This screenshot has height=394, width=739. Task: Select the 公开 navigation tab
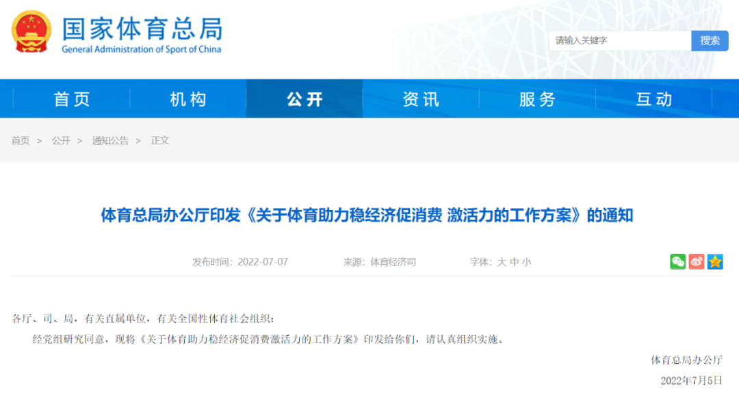(304, 99)
